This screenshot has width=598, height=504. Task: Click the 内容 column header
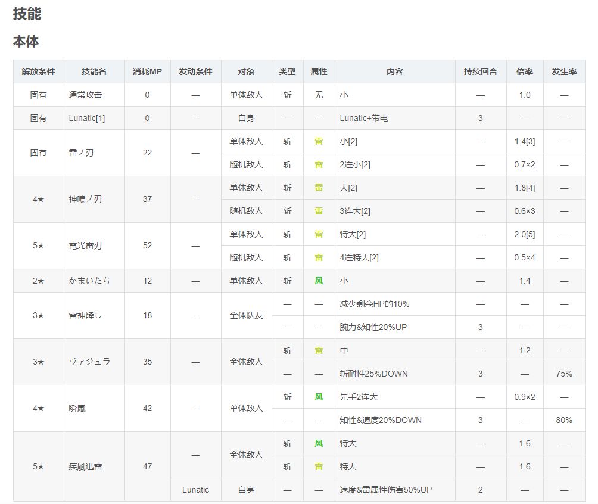tap(395, 71)
